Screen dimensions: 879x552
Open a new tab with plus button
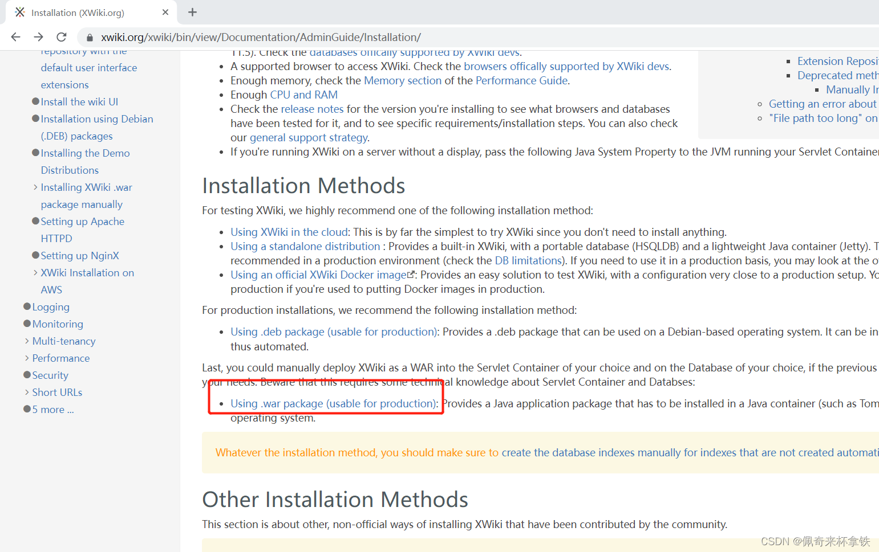coord(192,12)
